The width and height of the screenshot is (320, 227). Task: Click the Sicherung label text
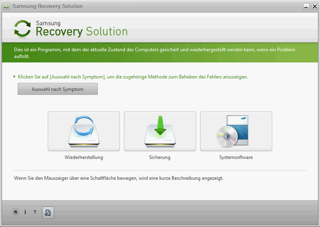point(160,157)
